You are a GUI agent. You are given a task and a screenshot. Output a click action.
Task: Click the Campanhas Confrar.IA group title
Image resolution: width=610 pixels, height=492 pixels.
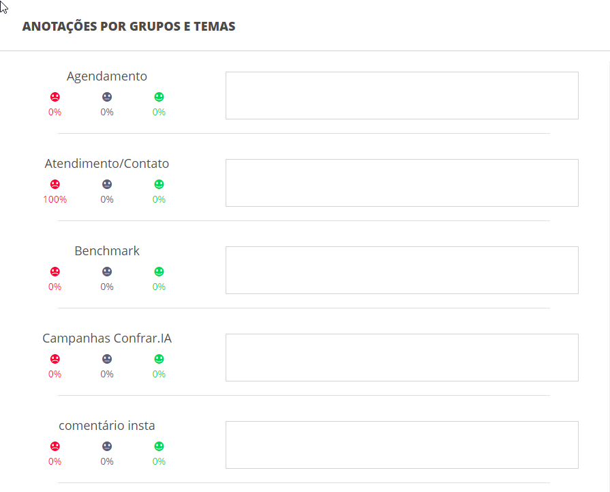[107, 338]
